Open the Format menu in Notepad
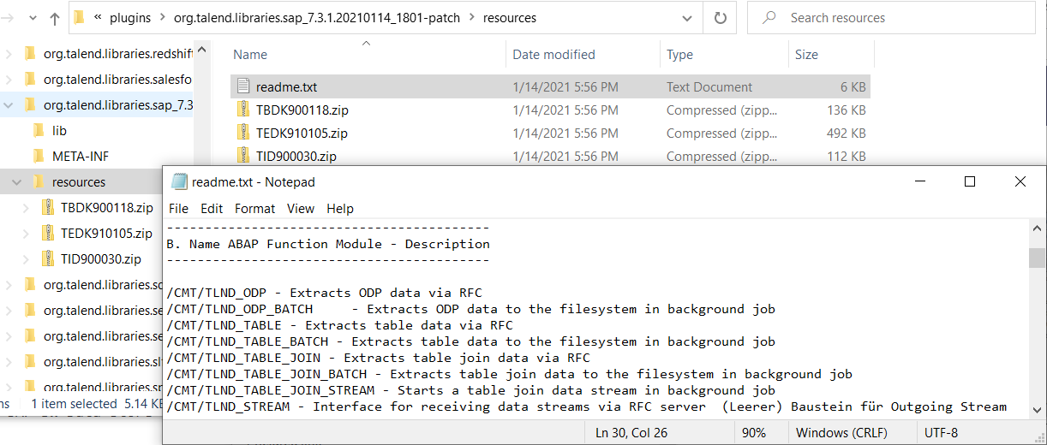Viewport: 1047px width, 445px height. click(254, 208)
